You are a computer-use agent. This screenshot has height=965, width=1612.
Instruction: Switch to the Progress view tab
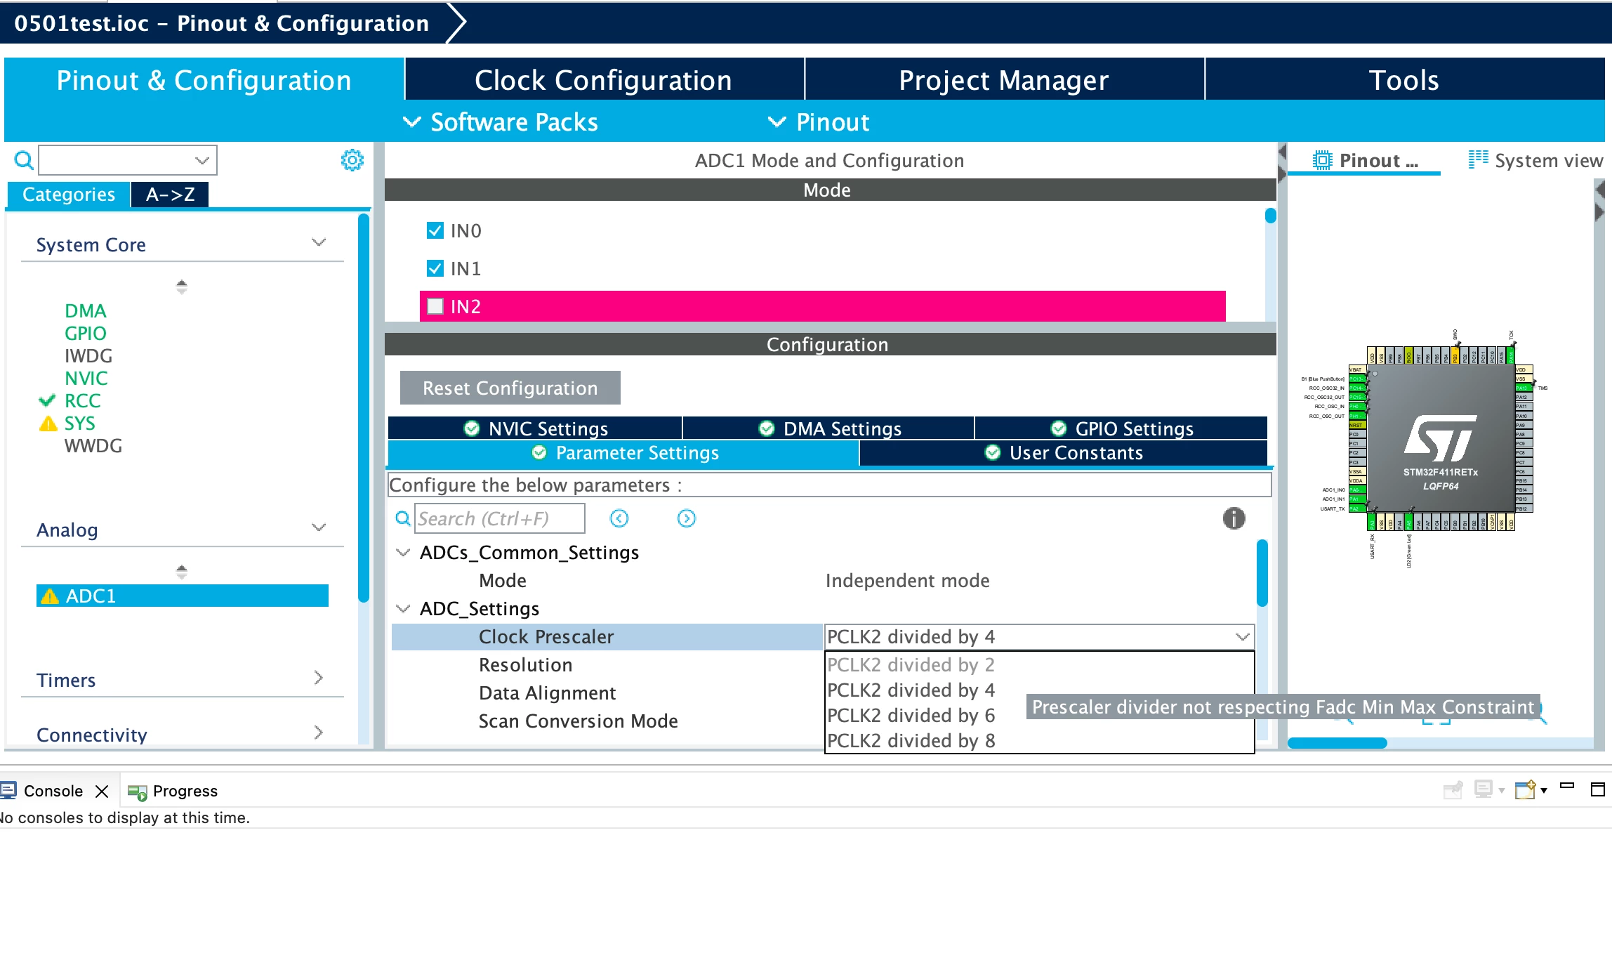(x=173, y=791)
